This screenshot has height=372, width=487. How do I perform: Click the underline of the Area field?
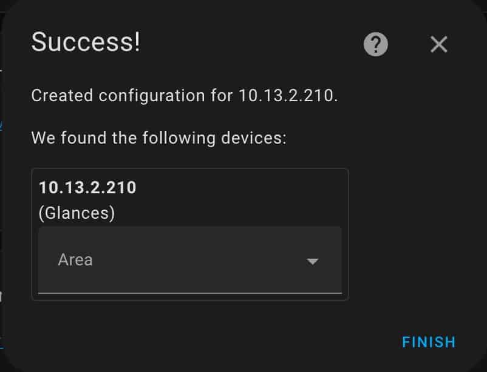coord(190,293)
